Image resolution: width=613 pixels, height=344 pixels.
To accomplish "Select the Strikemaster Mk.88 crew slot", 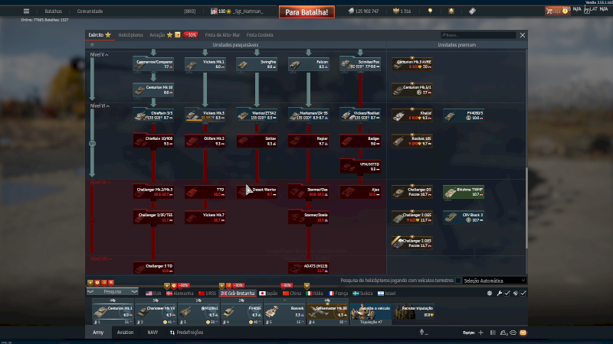I will click(x=328, y=312).
